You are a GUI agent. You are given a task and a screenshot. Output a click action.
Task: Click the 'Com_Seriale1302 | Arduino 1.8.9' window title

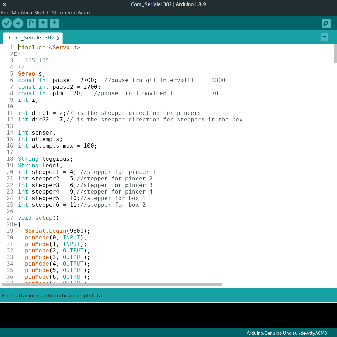[168, 4]
